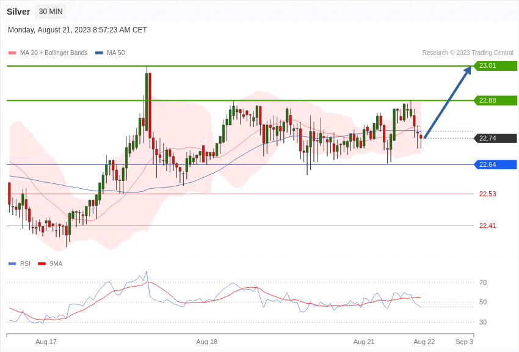
Task: Click the RSI legend label
Action: click(25, 263)
